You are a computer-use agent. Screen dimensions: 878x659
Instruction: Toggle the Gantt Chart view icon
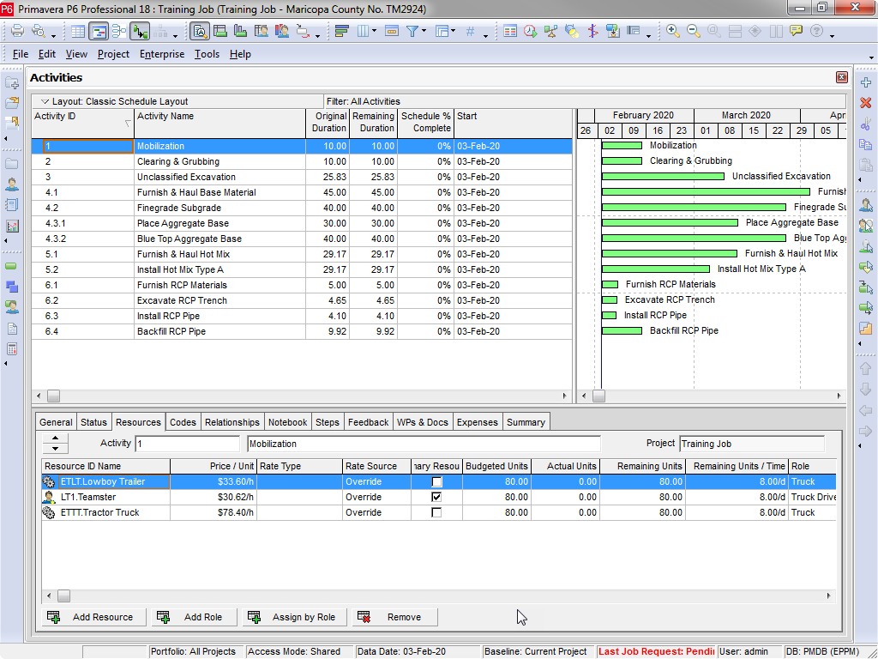(x=99, y=32)
